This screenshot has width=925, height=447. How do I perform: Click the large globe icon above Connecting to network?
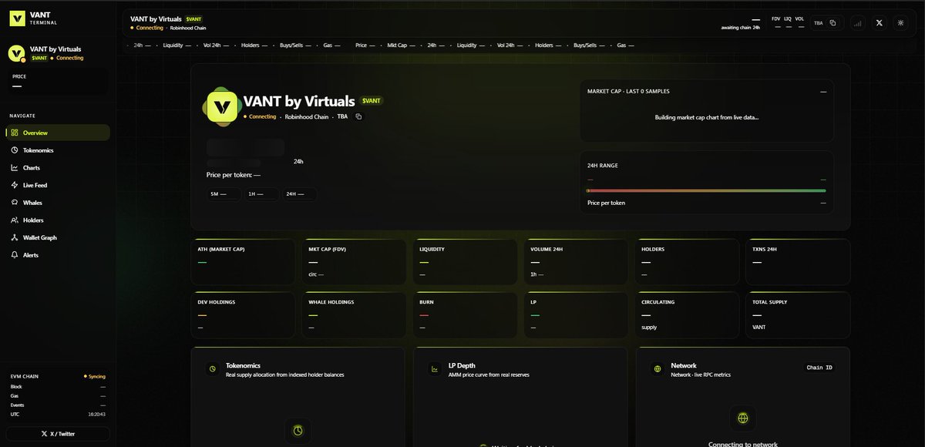pos(742,418)
